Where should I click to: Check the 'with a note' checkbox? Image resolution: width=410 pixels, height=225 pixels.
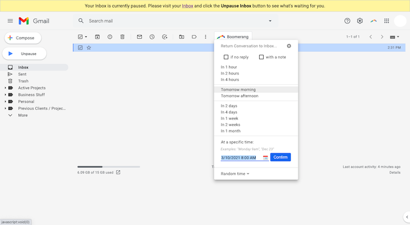point(261,57)
